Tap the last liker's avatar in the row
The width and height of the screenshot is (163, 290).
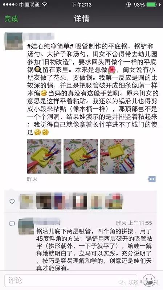[114, 202]
